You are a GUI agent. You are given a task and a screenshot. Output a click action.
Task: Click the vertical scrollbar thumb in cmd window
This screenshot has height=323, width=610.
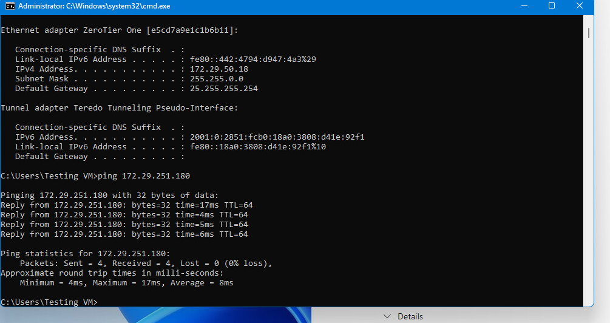(589, 33)
